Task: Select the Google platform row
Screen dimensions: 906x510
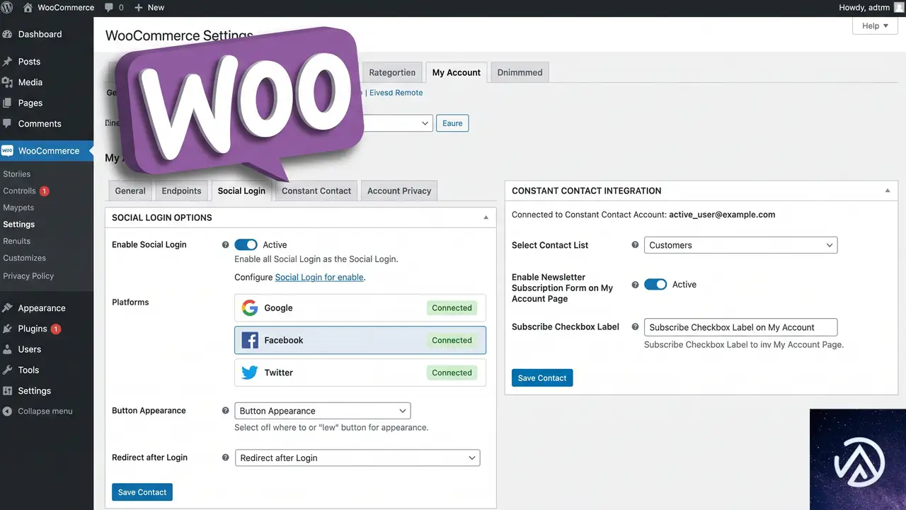Action: (x=360, y=308)
